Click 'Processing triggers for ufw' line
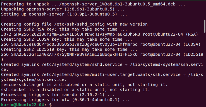This screenshot has width=206, height=107. (65, 100)
